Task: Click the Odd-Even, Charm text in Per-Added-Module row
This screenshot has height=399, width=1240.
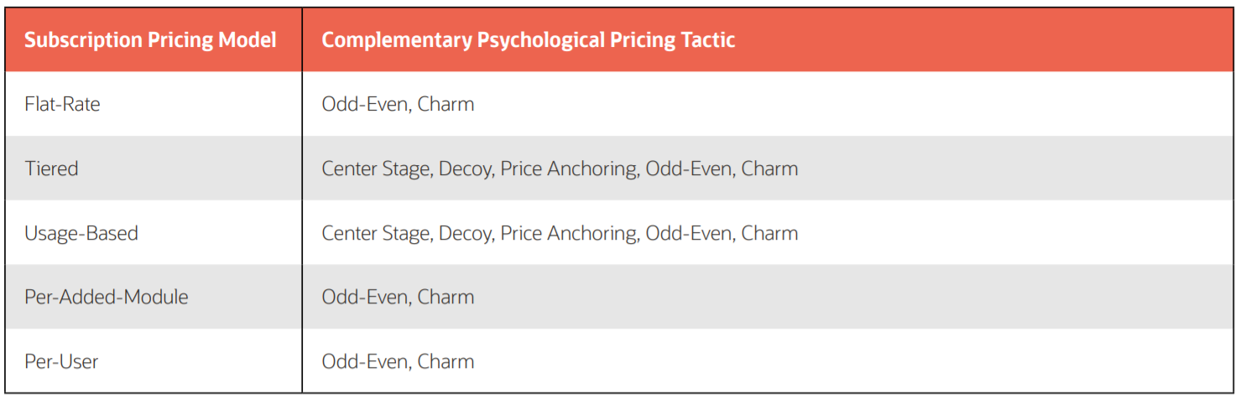Action: [x=398, y=297]
